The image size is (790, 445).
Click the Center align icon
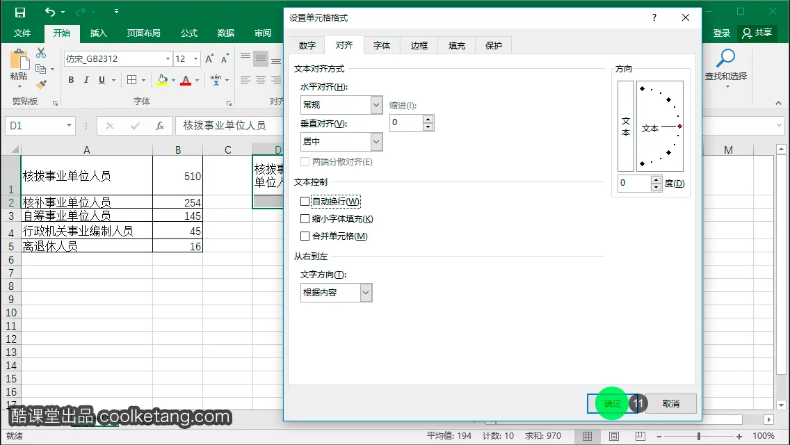tap(261, 80)
